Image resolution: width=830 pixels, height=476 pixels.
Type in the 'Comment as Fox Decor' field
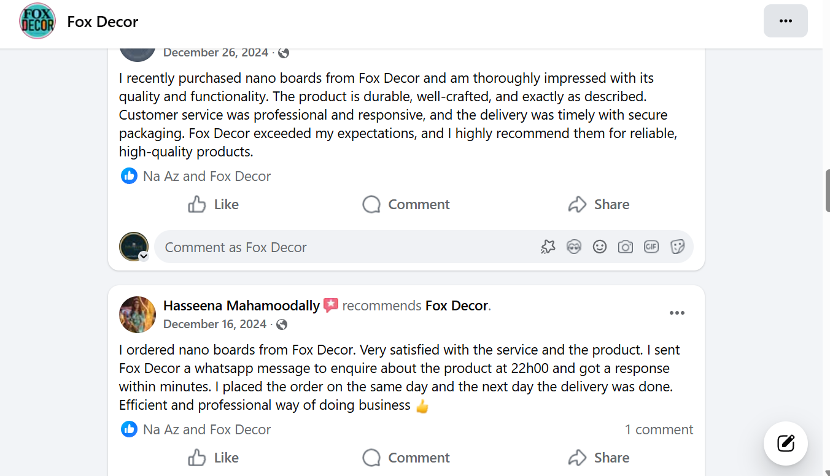coord(344,247)
